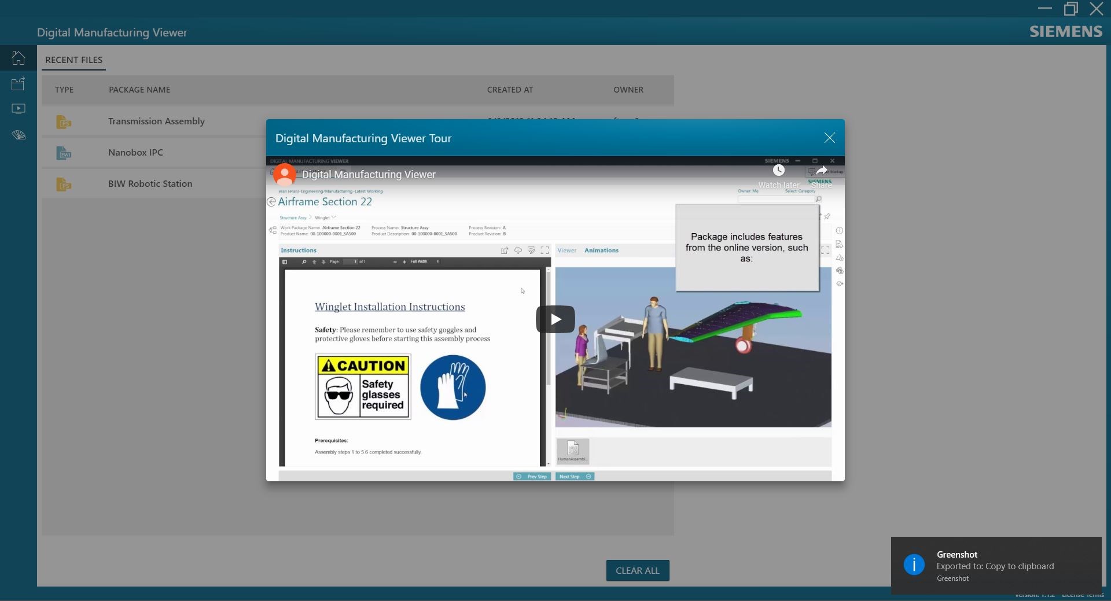Viewport: 1111px width, 601px height.
Task: Play the tour video
Action: 555,319
